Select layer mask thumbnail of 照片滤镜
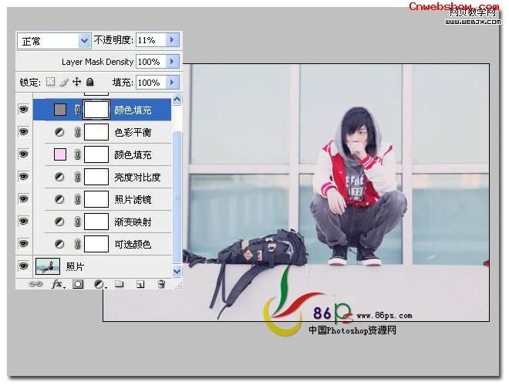This screenshot has width=509, height=386. point(96,199)
